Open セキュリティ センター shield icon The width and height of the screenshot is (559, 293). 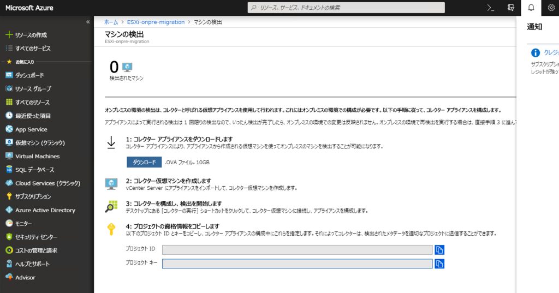pos(9,237)
